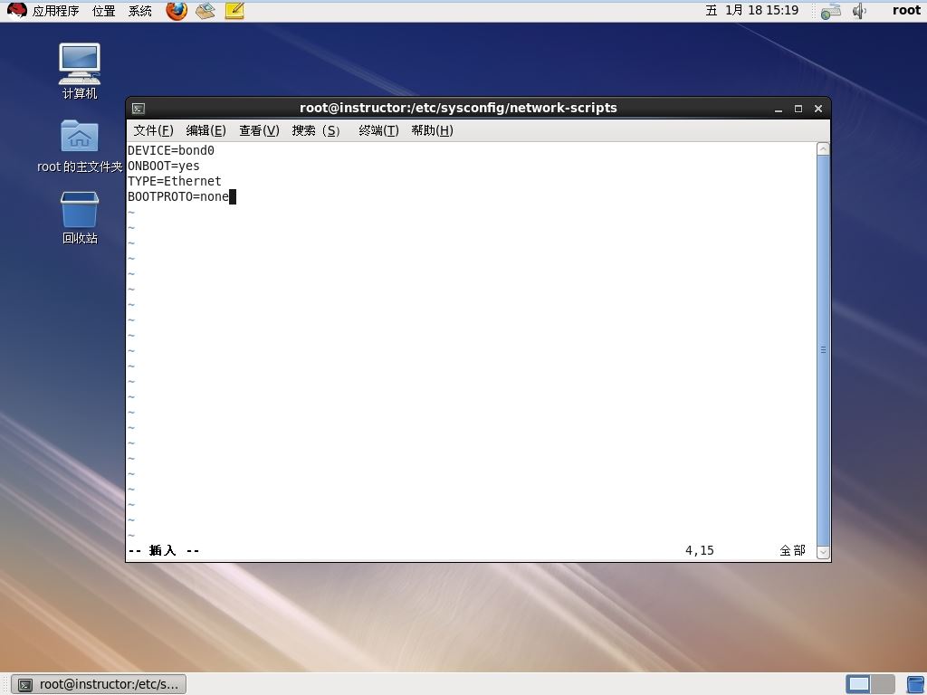
Task: Click the terminal title bar text
Action: [x=458, y=109]
